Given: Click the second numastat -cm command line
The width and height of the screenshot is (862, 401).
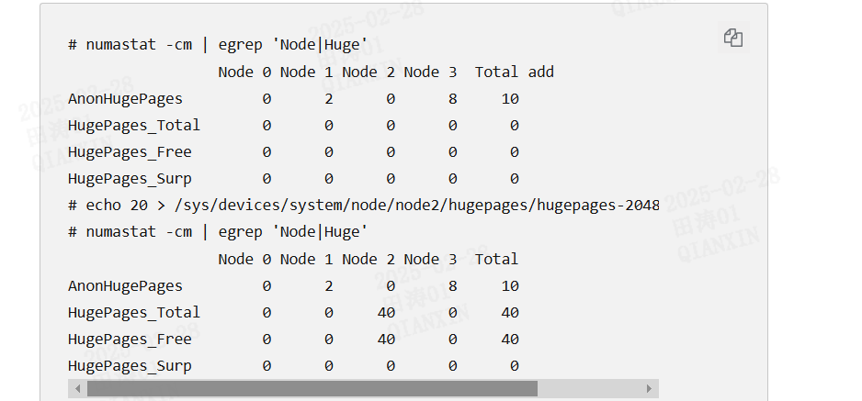Looking at the screenshot, I should [218, 232].
